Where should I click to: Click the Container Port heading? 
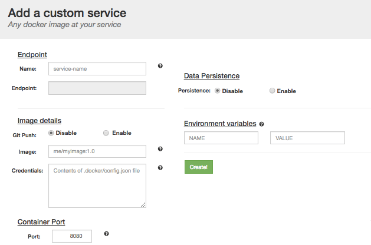click(41, 222)
